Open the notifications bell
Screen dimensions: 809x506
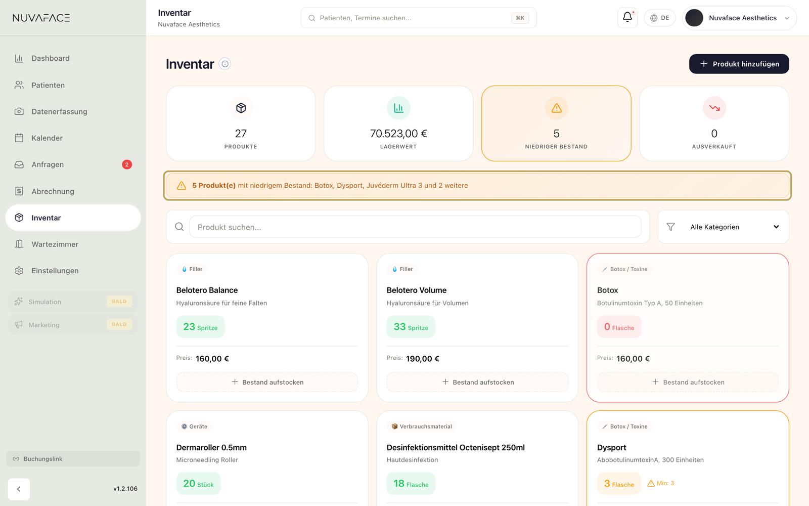pos(627,18)
